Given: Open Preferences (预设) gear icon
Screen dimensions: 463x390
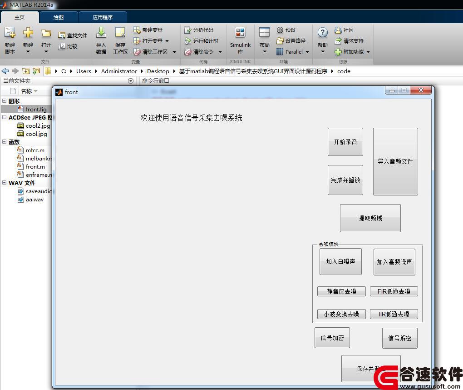Looking at the screenshot, I should 280,30.
